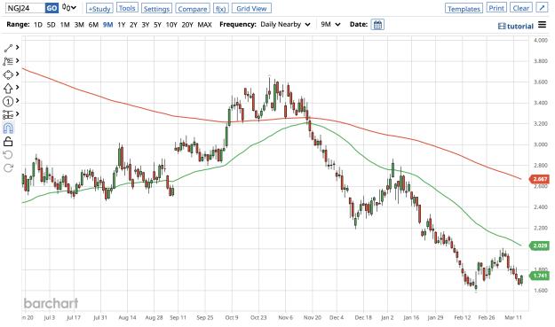Click the pop-out chart arrow button
This screenshot has height=327, width=555.
tap(542, 8)
